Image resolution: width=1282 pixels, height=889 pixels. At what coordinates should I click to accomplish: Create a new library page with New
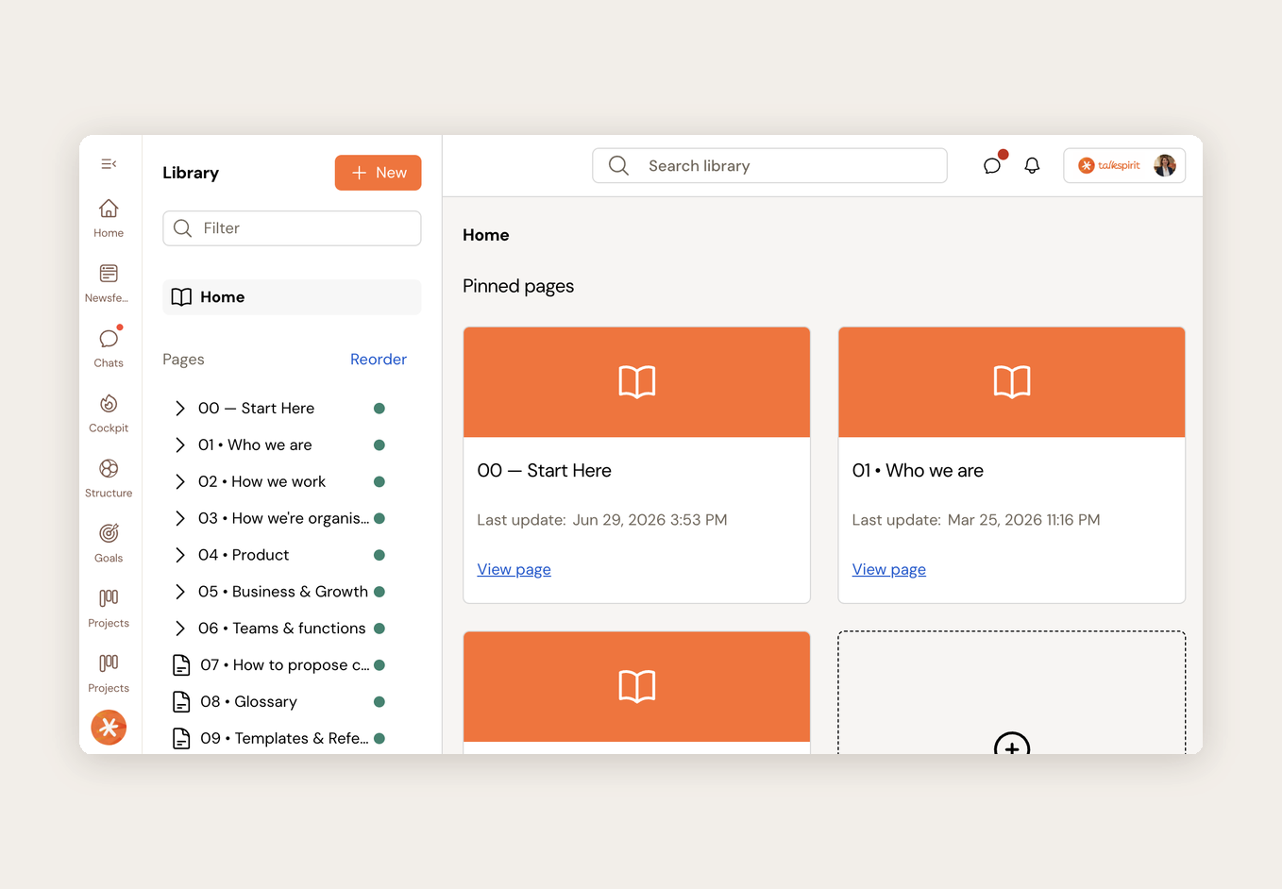[x=378, y=173]
